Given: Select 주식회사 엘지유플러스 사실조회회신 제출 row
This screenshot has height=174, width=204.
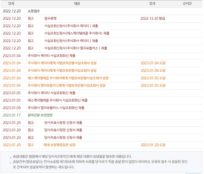Looking at the screenshot, I should (56, 108).
